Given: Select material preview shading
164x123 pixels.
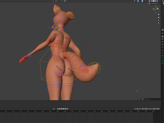Looking at the screenshot, I should click(x=155, y=1).
